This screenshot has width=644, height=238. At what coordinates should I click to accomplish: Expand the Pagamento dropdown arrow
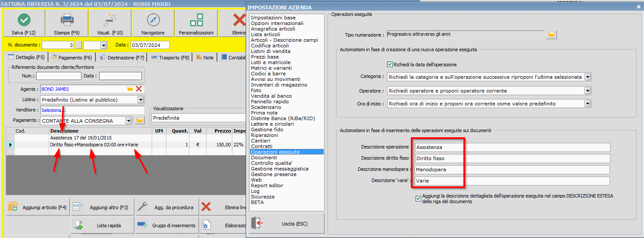pos(128,121)
